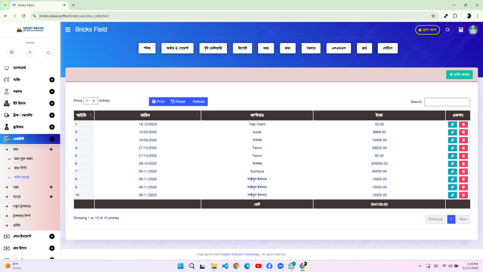Click inside the Search input box
483x272 pixels.
[446, 102]
